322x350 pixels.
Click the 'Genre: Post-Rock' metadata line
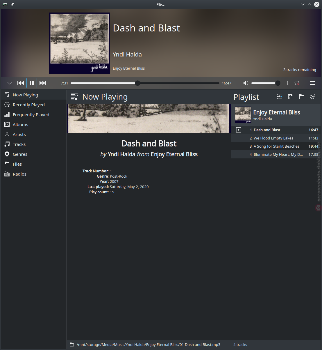(112, 176)
